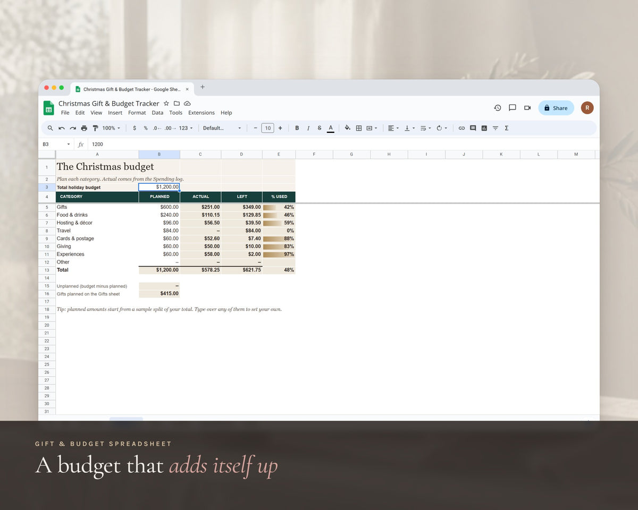This screenshot has width=638, height=510.
Task: Print the spreadsheet
Action: (x=84, y=128)
